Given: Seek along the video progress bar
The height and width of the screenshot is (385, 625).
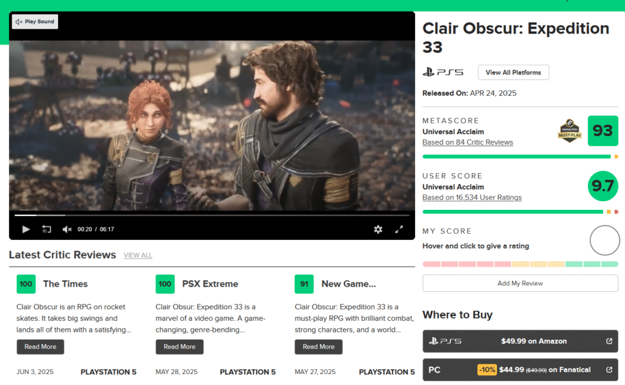Looking at the screenshot, I should click(x=212, y=215).
